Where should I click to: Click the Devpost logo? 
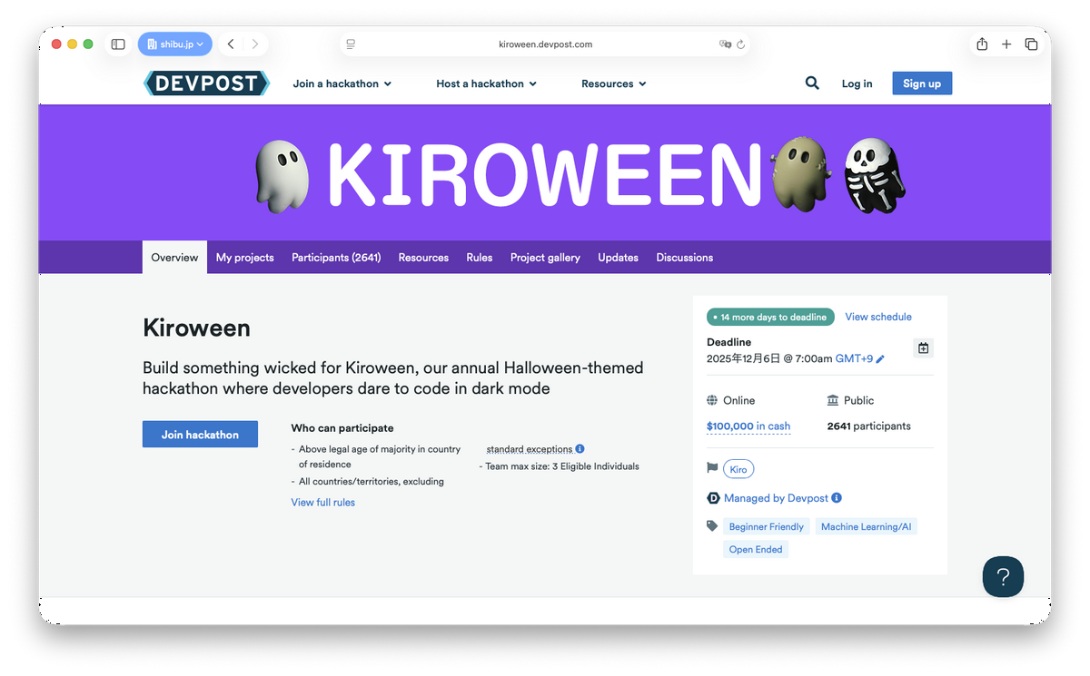point(206,83)
